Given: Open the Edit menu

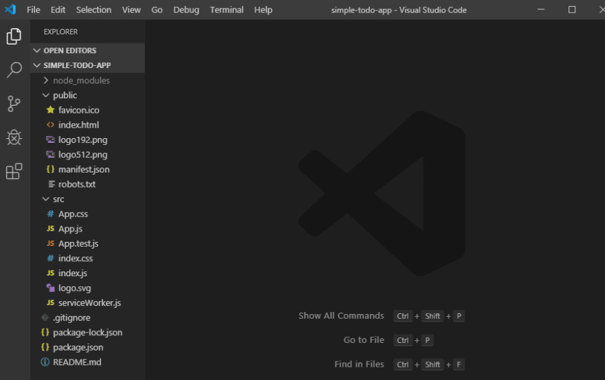Looking at the screenshot, I should click(58, 10).
